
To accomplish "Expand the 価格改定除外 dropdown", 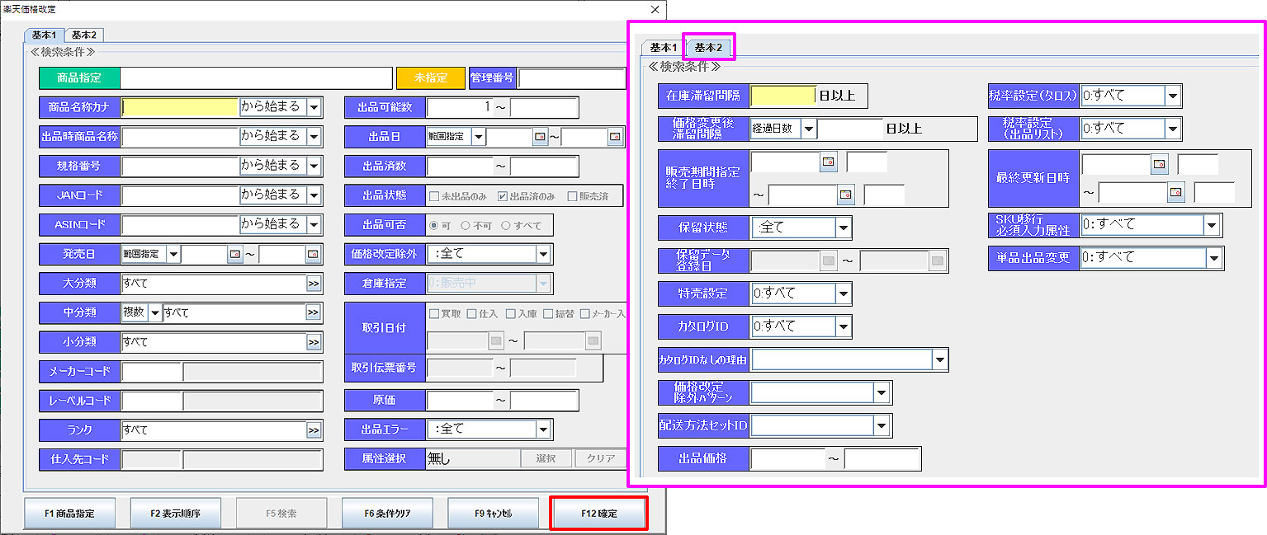I will tap(543, 254).
